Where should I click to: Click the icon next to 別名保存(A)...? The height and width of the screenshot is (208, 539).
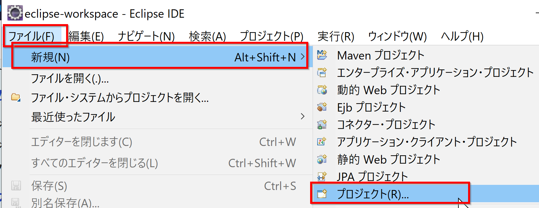pos(16,203)
